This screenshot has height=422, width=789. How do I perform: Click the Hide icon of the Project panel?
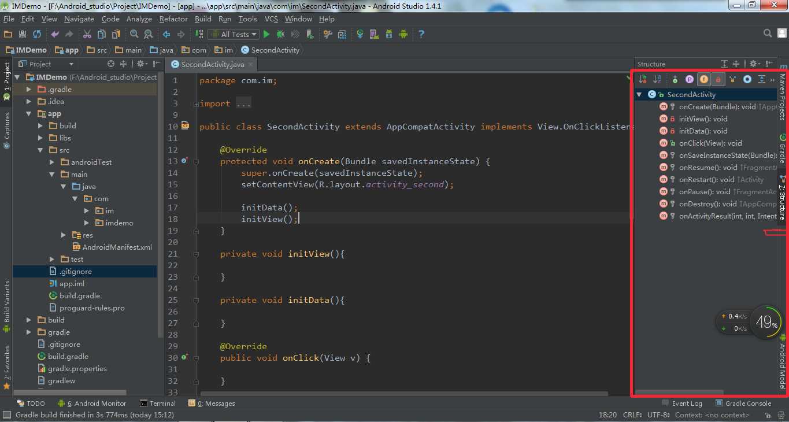click(x=156, y=64)
